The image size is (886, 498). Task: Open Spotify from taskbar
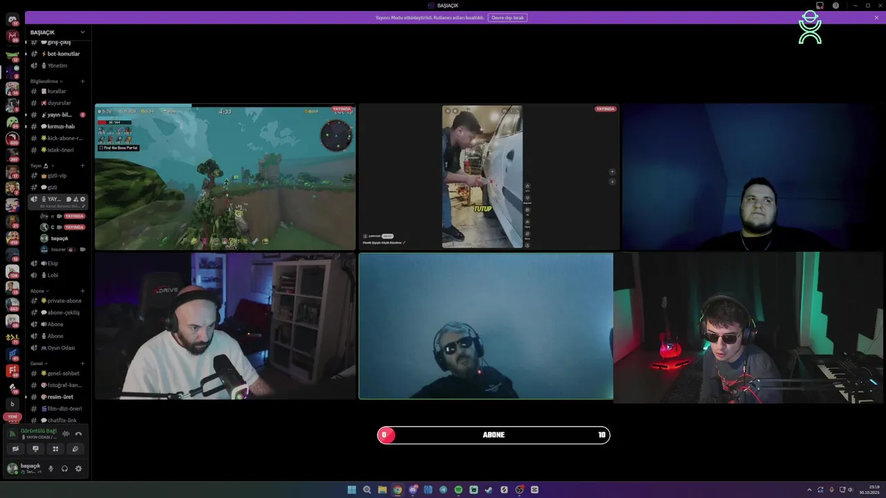(x=458, y=490)
